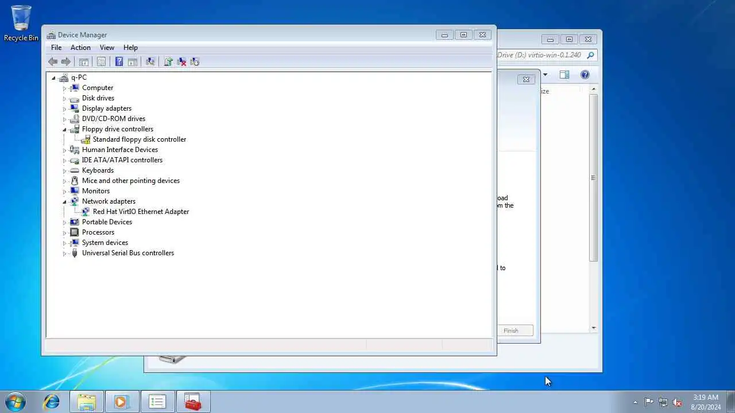Screen dimensions: 735x413
Task: Close the wizard dialog behind Device Manager
Action: (526, 80)
